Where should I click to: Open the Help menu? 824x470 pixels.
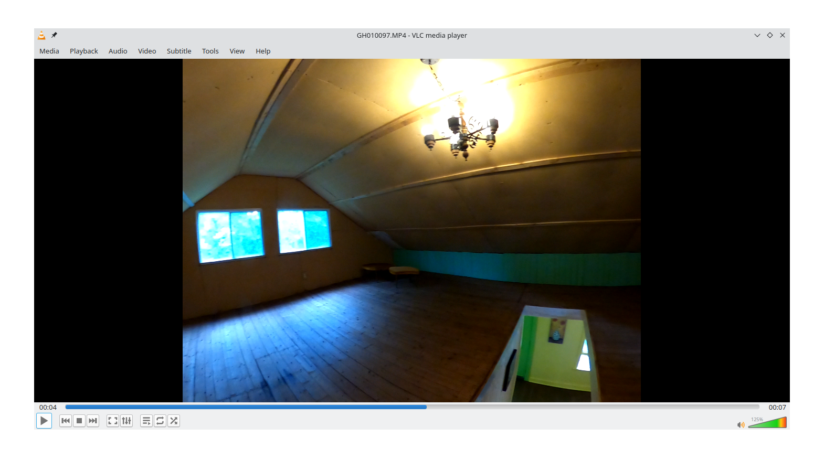[263, 51]
